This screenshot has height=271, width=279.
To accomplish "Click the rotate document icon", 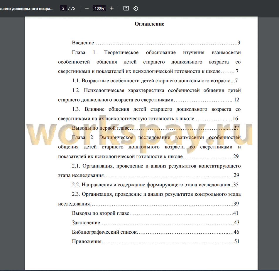I will 136,9.
